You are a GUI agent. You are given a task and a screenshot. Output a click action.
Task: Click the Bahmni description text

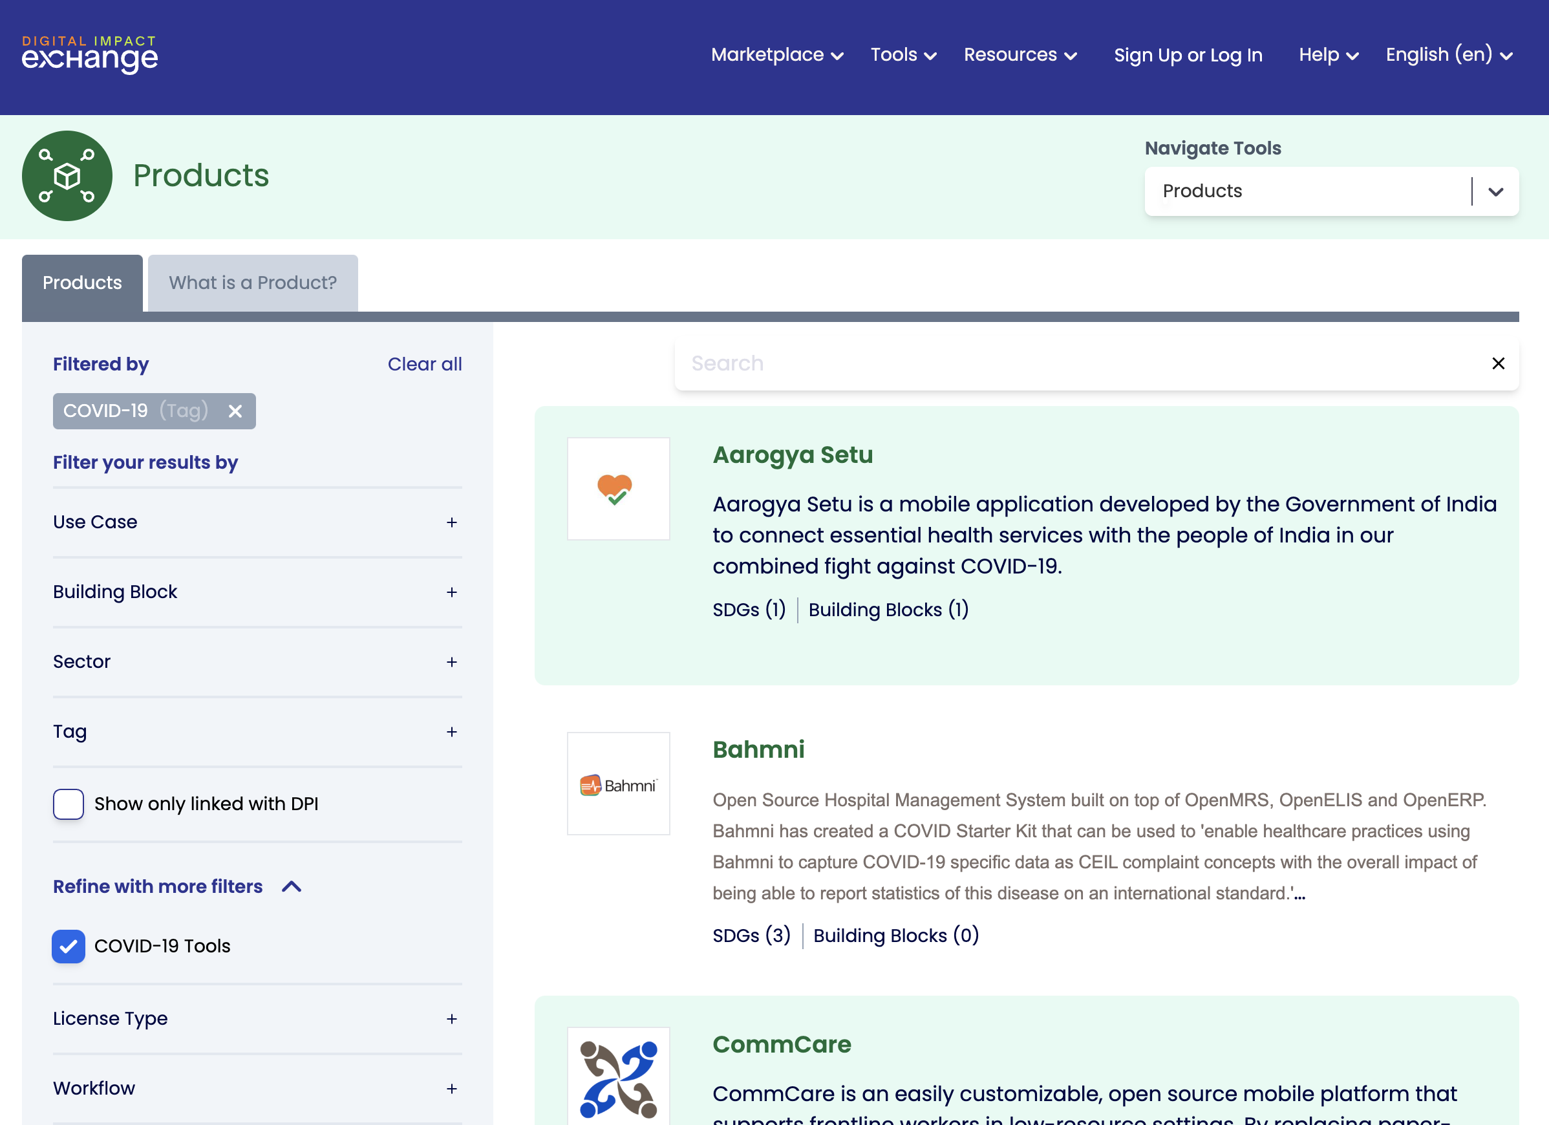pos(1100,846)
